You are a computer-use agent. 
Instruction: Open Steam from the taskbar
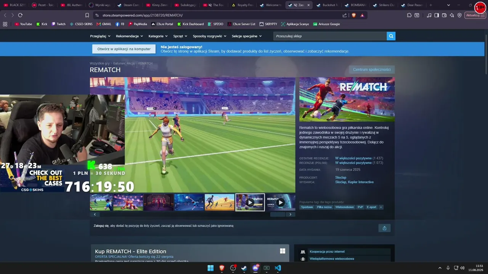[244, 268]
